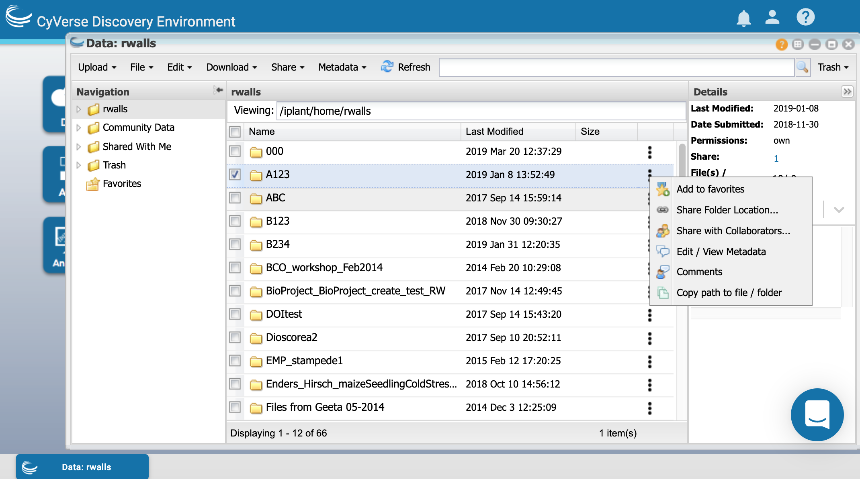Choose Comments from context menu
This screenshot has height=479, width=860.
[699, 272]
